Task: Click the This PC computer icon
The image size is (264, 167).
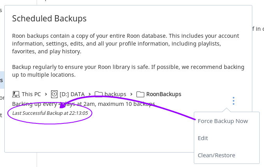Action: pyautogui.click(x=16, y=94)
